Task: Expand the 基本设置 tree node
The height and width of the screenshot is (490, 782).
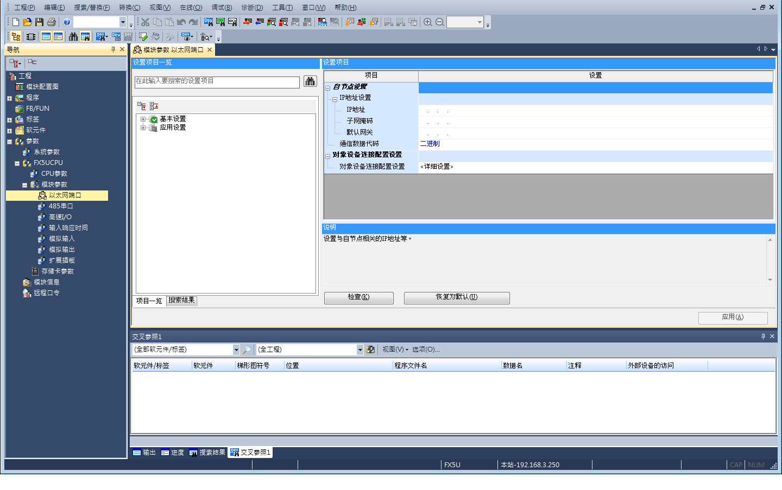Action: click(x=142, y=118)
